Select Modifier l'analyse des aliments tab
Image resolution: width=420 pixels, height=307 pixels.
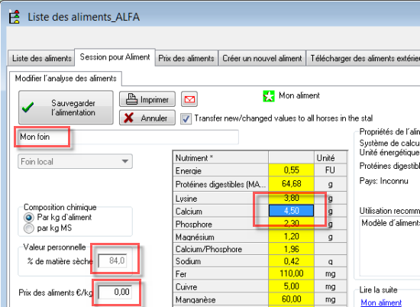(x=66, y=79)
